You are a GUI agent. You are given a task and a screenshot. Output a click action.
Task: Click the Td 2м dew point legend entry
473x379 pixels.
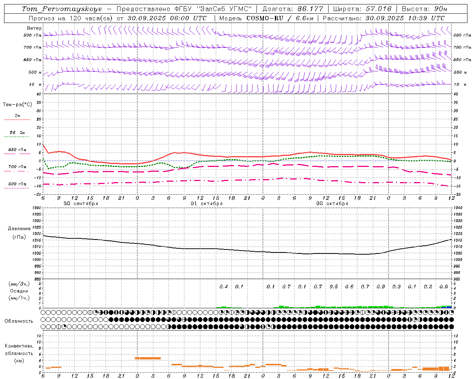17,133
